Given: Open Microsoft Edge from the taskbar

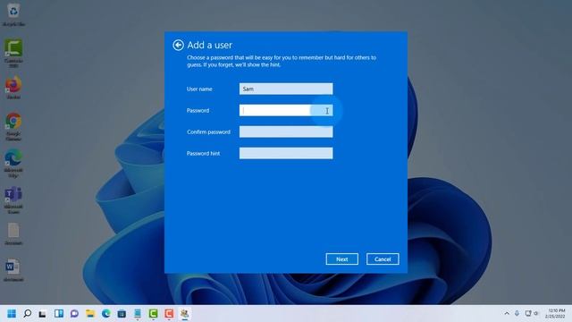Looking at the screenshot, I should pos(105,314).
